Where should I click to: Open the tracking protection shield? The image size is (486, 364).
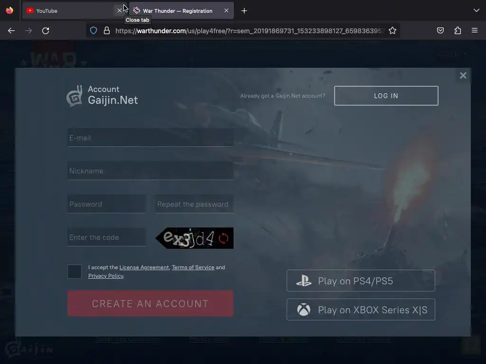pyautogui.click(x=93, y=31)
